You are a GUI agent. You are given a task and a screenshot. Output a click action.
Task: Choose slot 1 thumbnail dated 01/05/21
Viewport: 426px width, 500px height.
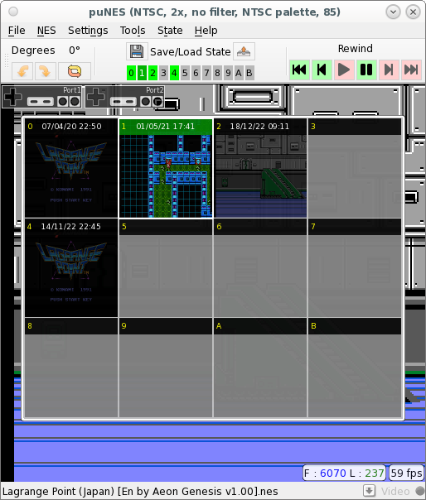pyautogui.click(x=166, y=168)
